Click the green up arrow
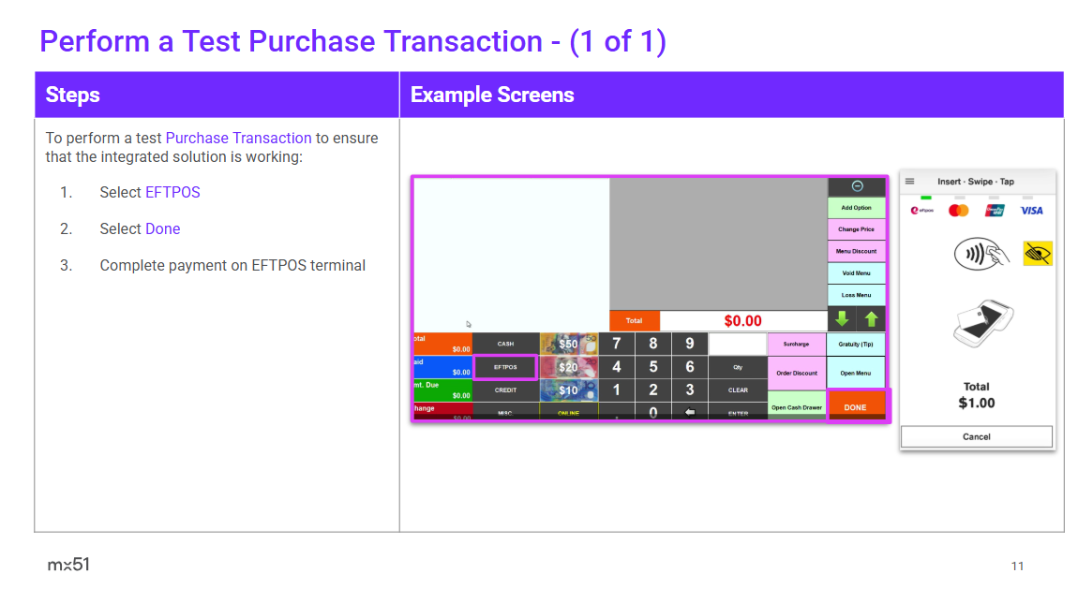This screenshot has height=603, width=1078. 871,320
